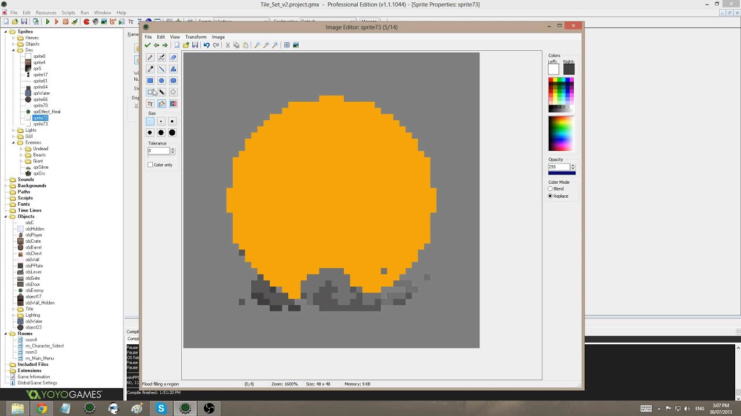Save image as file in Image Editor
Viewport: 741px width, 416px height.
coord(195,45)
